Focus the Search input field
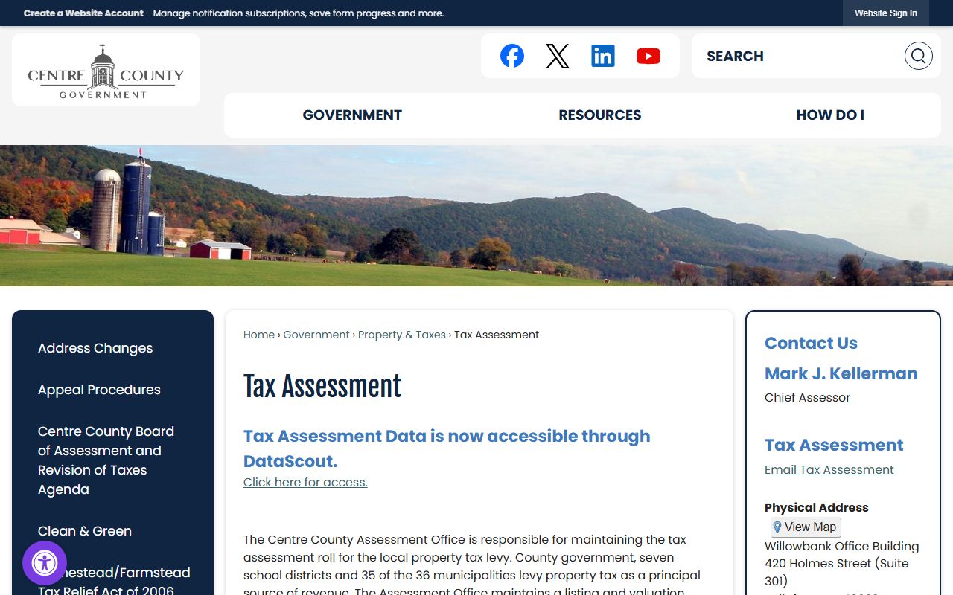Screen dimensions: 953x595 coord(797,56)
